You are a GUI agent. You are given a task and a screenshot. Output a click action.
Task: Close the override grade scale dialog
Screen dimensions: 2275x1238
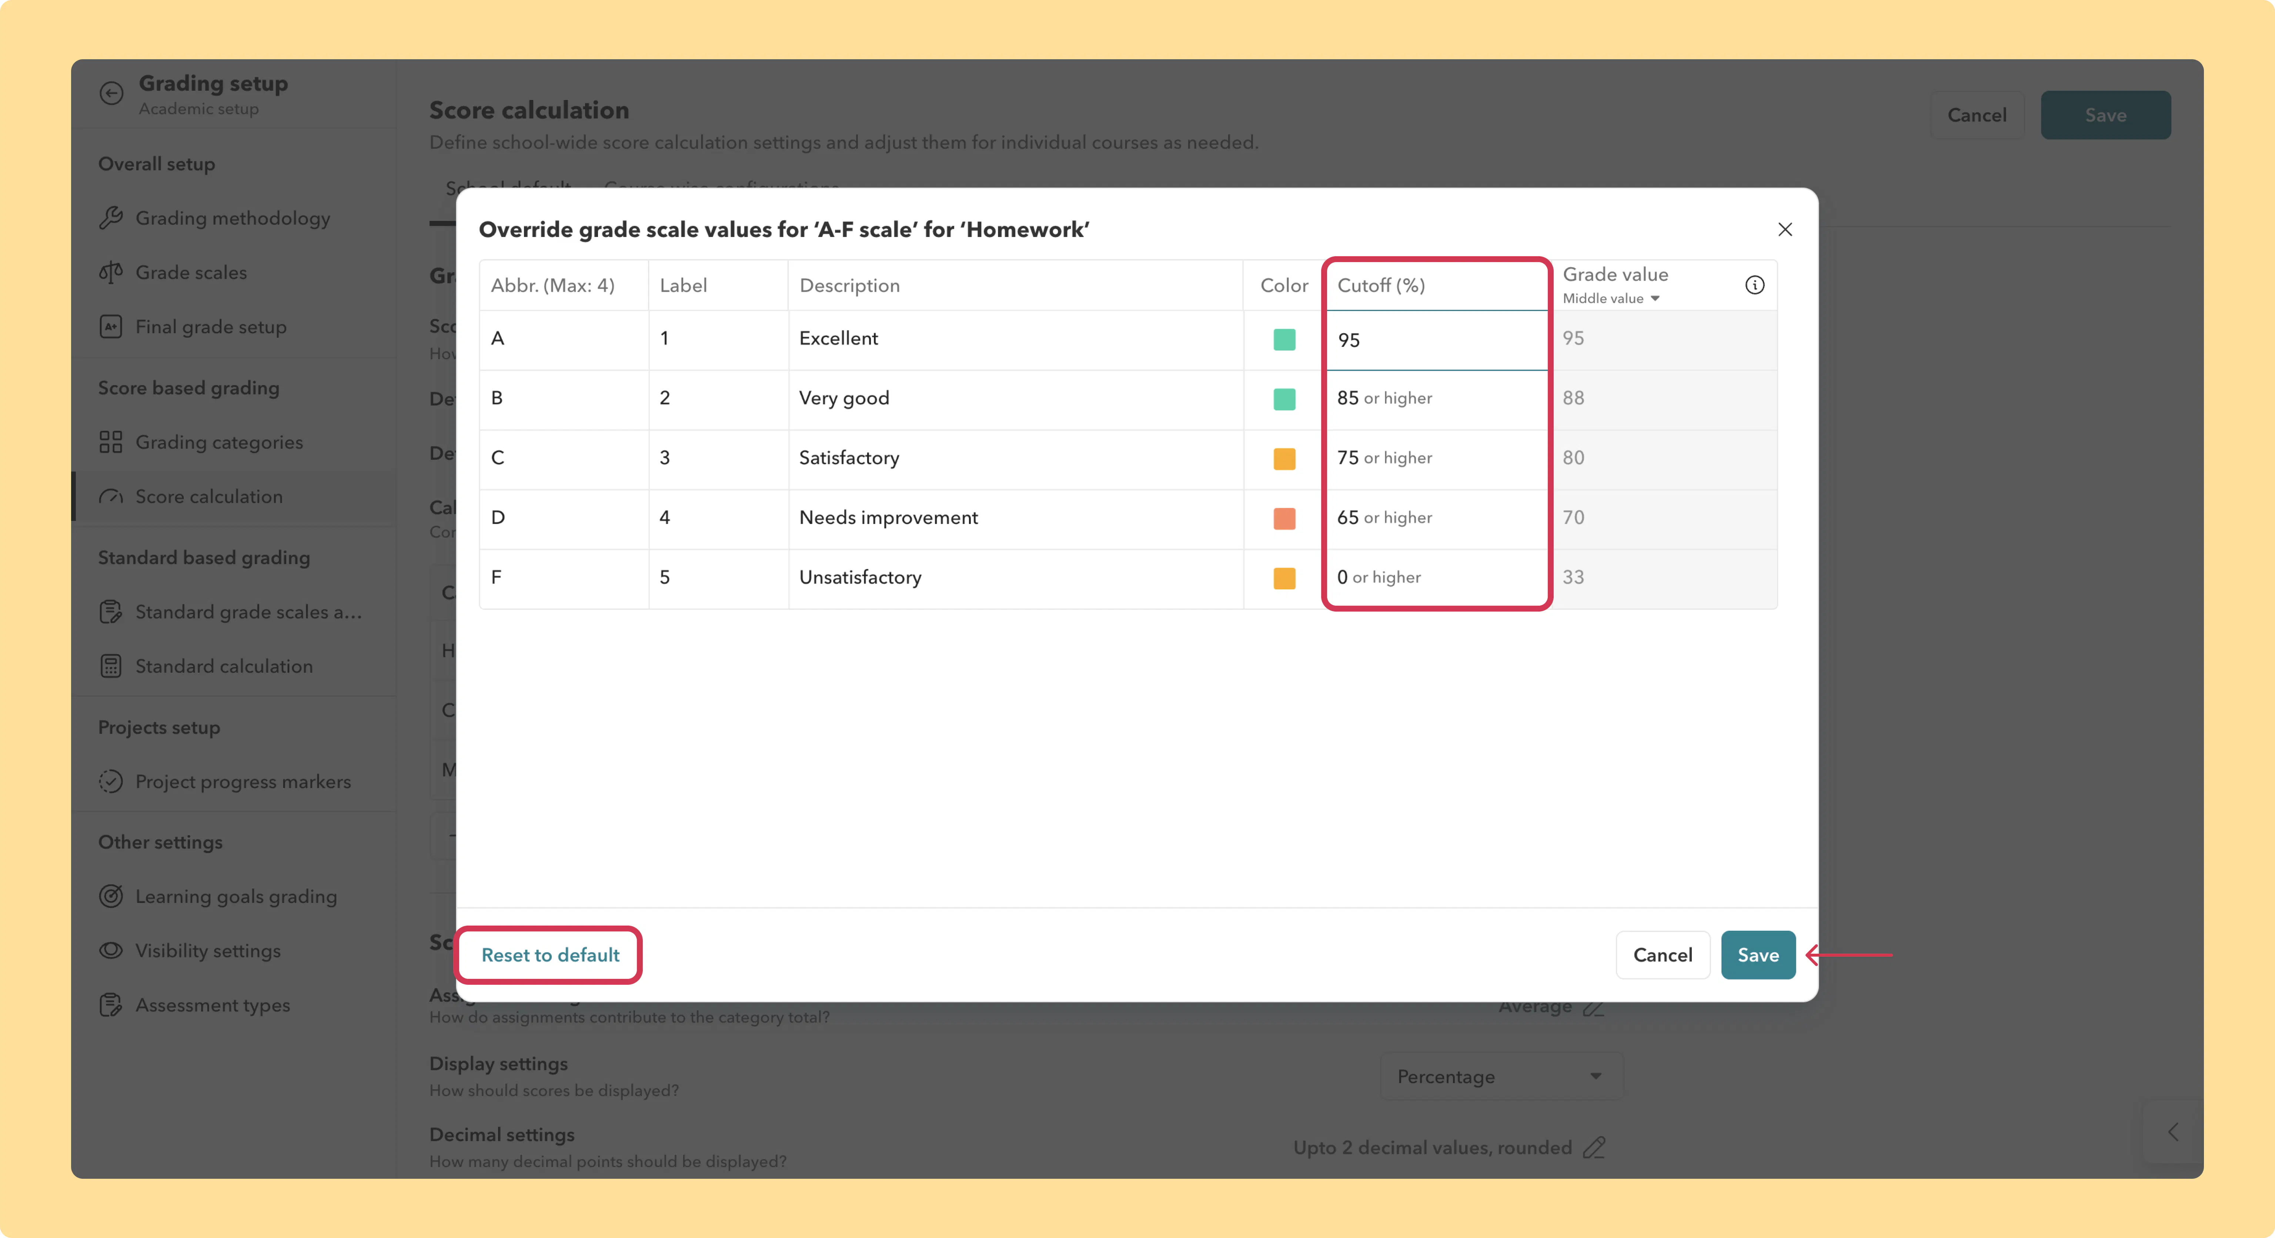1785,230
